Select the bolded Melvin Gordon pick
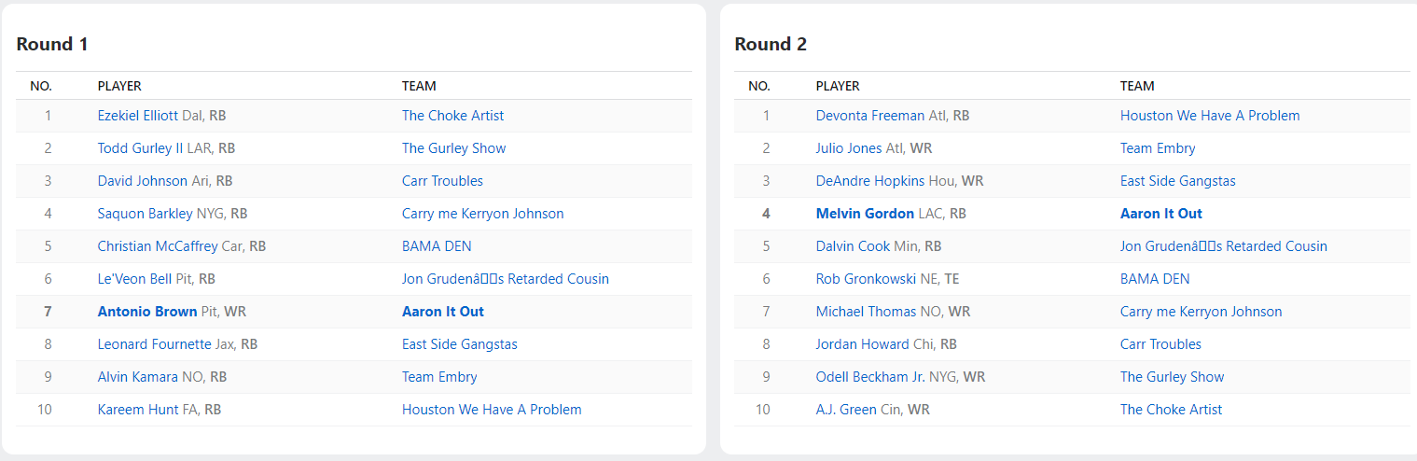1417x461 pixels. point(865,214)
